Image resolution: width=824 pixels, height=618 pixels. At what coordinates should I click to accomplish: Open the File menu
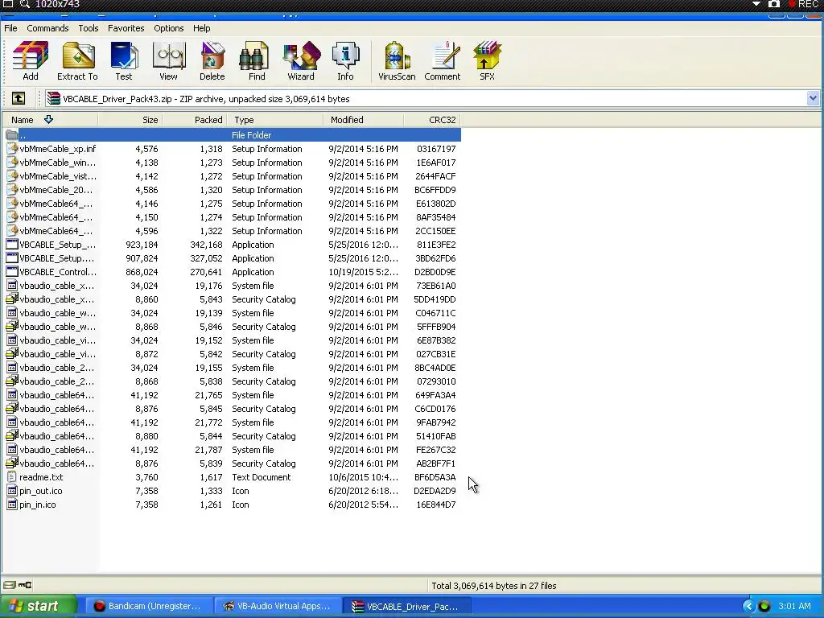pos(10,28)
